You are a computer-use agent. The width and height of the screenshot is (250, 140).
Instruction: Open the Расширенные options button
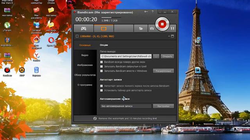coord(163,71)
